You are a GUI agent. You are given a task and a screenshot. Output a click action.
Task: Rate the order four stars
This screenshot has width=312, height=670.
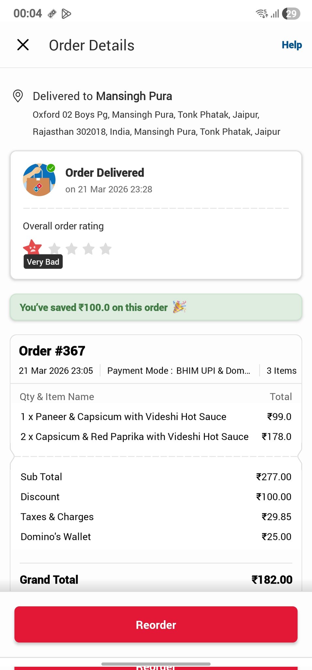[x=89, y=249]
